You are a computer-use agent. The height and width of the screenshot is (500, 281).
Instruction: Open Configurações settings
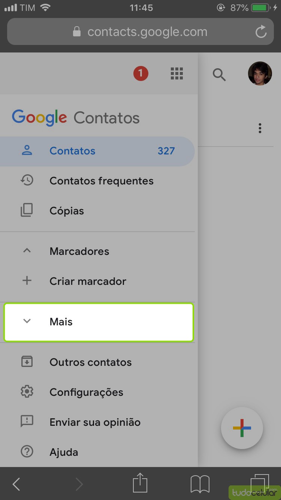[x=86, y=392]
